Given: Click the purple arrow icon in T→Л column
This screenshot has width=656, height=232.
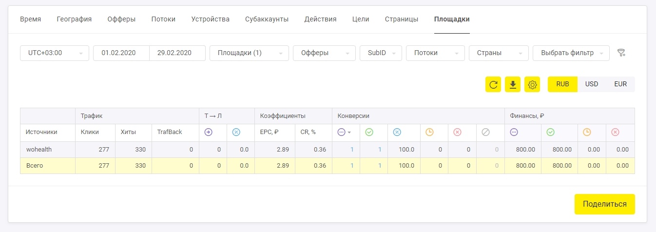Looking at the screenshot, I should point(208,132).
